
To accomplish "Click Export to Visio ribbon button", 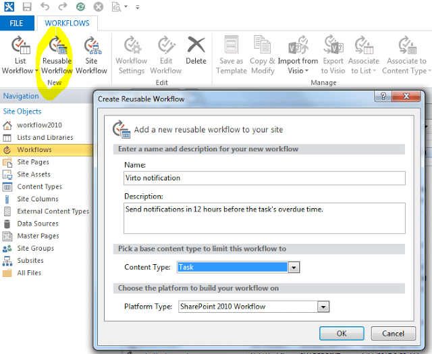I will [333, 55].
